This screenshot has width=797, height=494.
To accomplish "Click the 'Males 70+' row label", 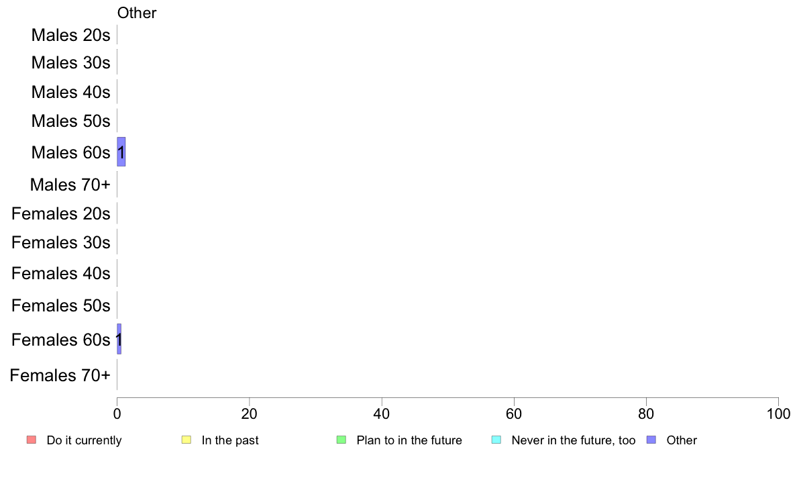I will click(70, 185).
